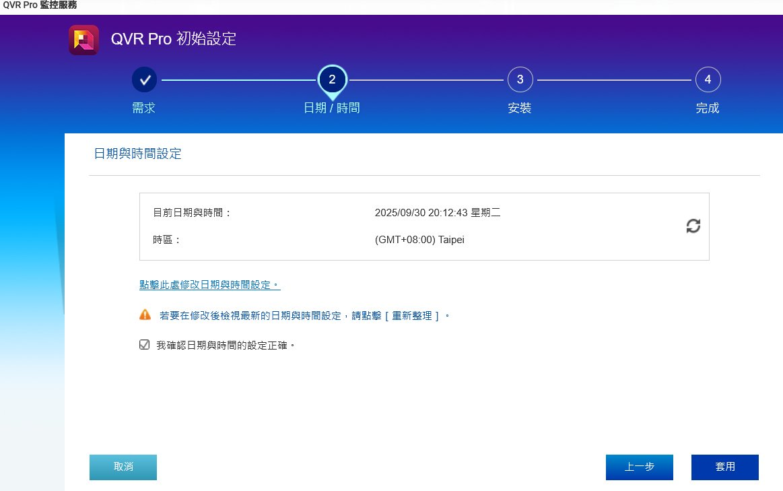Click the 安裝 step label

(x=520, y=108)
